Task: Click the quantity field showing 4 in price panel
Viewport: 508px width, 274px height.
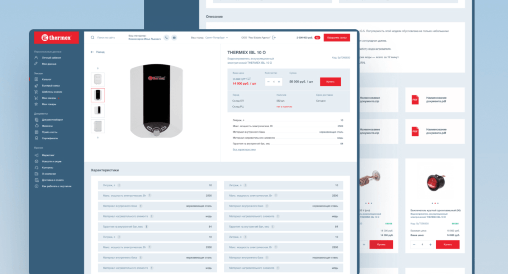Action: click(x=274, y=81)
